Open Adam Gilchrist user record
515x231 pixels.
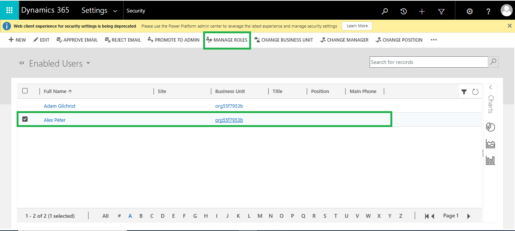click(x=60, y=106)
